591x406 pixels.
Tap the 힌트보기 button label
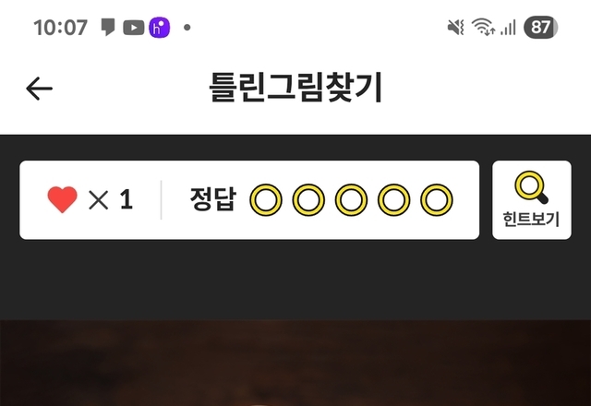(532, 219)
